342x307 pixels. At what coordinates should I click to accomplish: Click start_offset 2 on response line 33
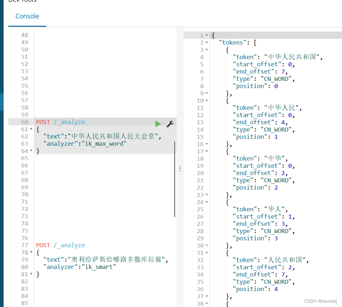tap(290, 267)
